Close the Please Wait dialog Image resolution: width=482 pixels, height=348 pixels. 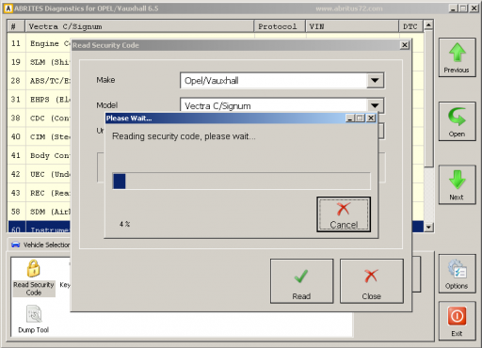coord(371,119)
